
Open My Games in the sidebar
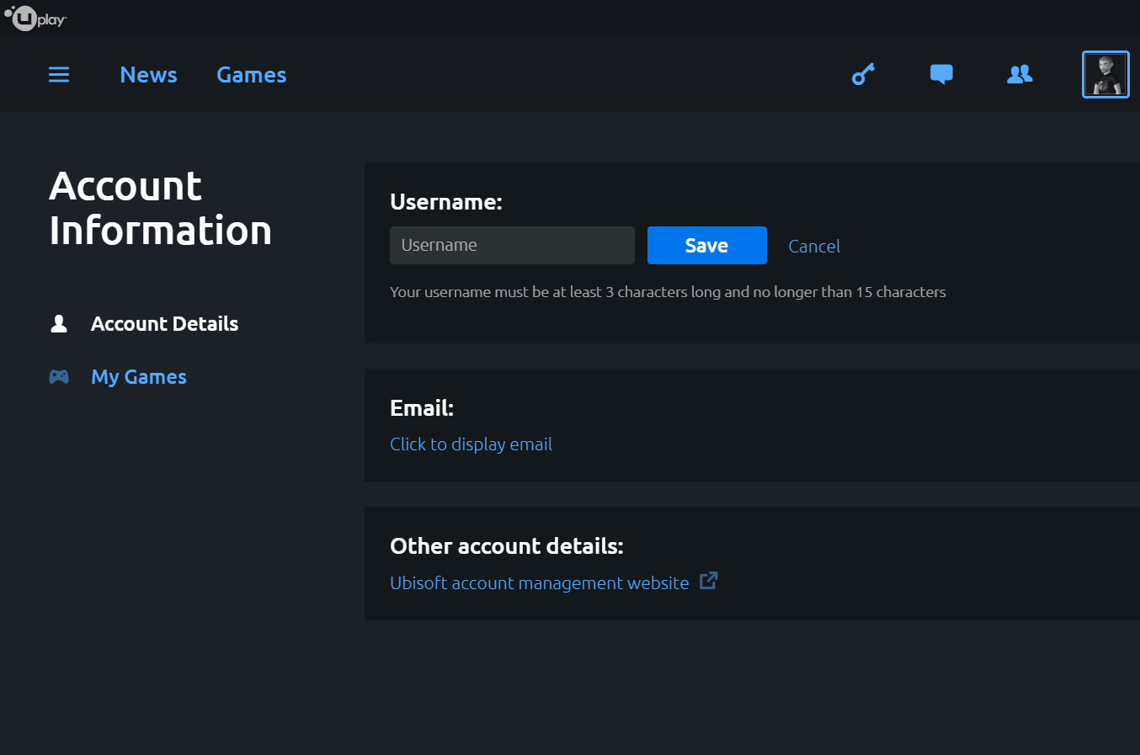[139, 377]
